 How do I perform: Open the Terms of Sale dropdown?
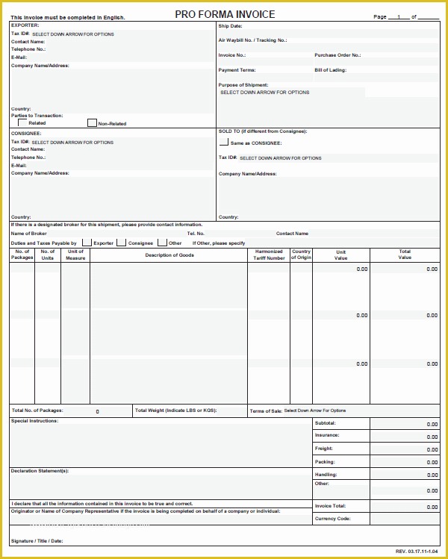tap(361, 410)
